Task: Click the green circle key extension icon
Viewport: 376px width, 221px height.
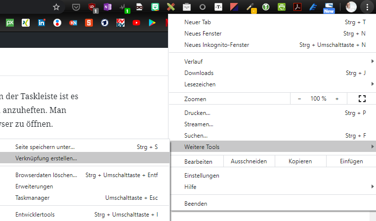Action: pyautogui.click(x=266, y=7)
